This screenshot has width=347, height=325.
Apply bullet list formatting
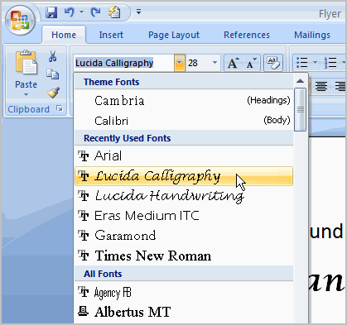tap(301, 63)
